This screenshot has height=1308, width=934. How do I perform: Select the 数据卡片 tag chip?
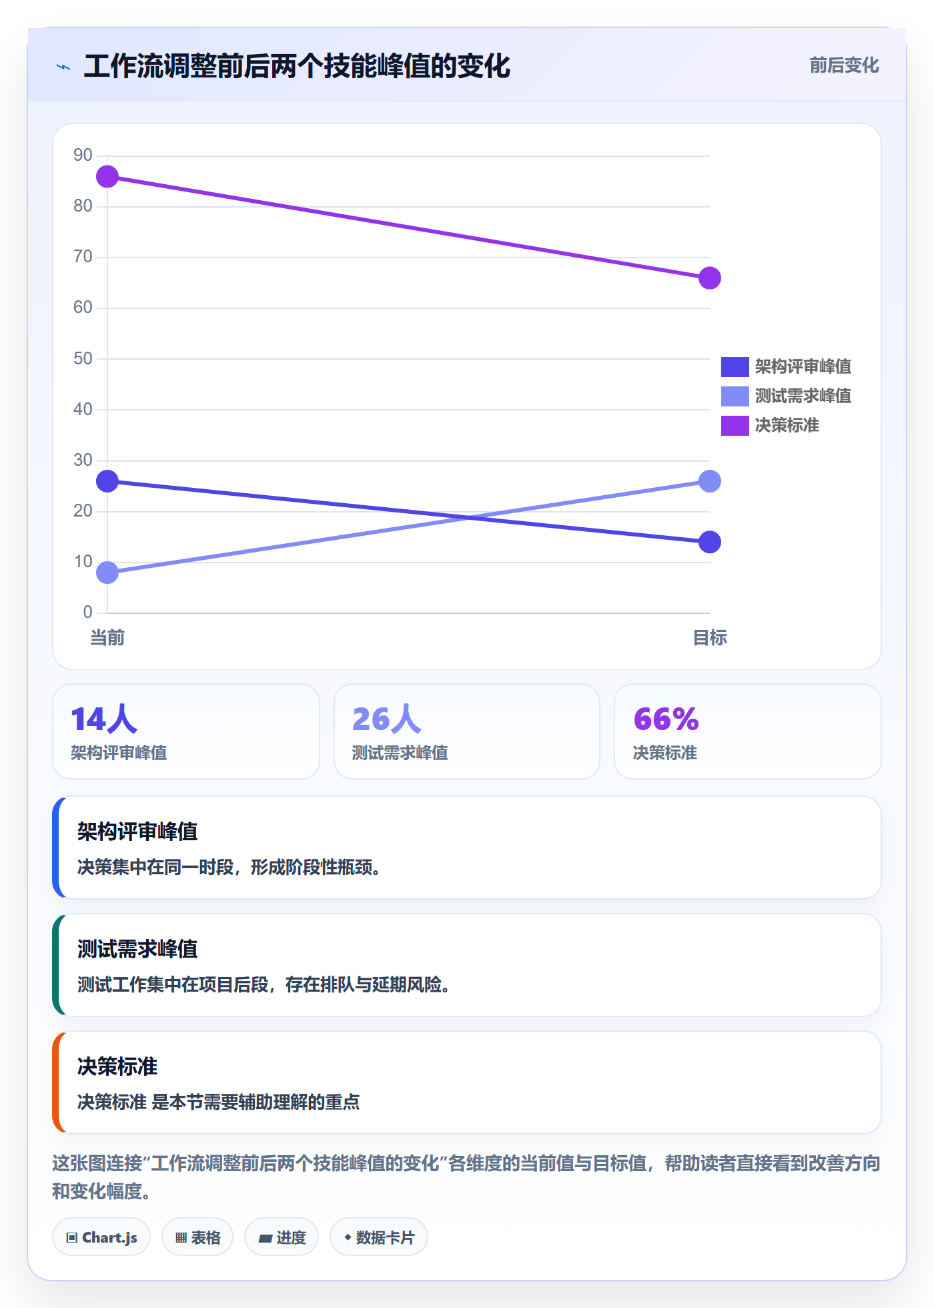coord(379,1237)
